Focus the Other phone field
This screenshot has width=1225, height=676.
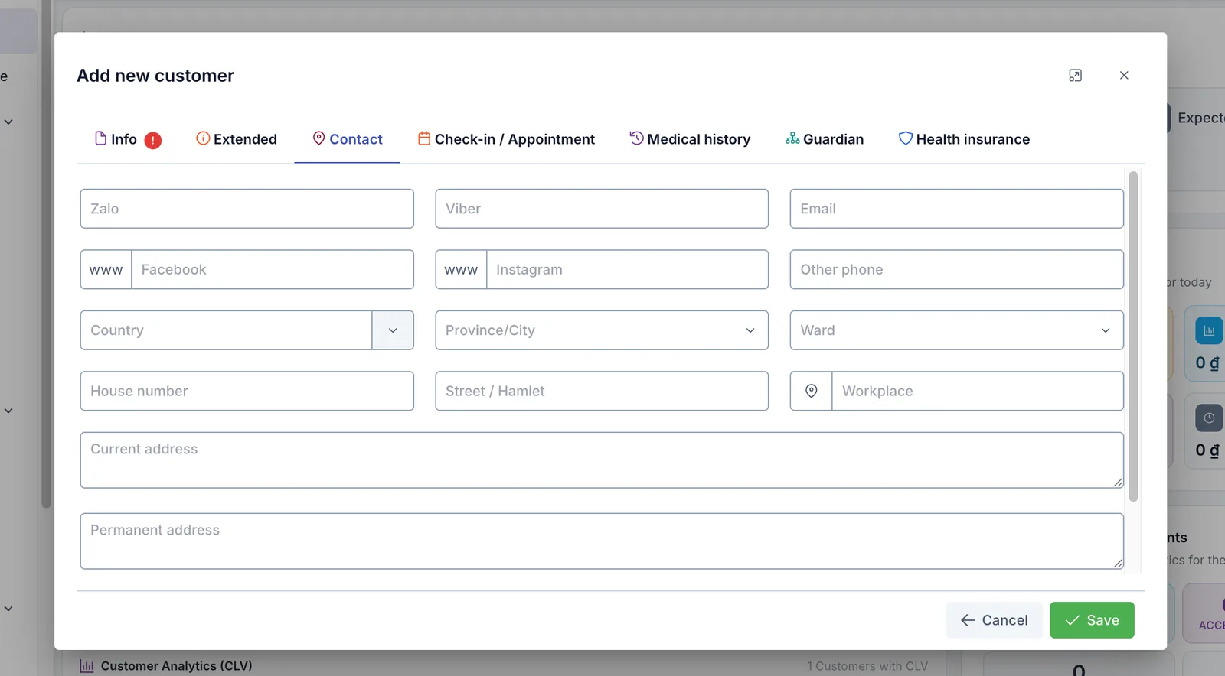[x=956, y=269]
